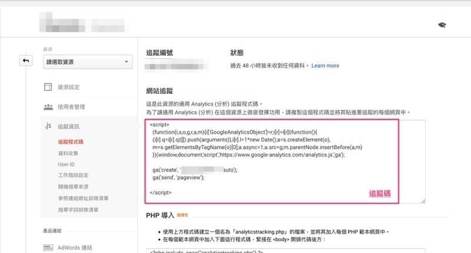Open 工作階段設定 page
Viewport: 471px width, 253px height.
pos(74,175)
